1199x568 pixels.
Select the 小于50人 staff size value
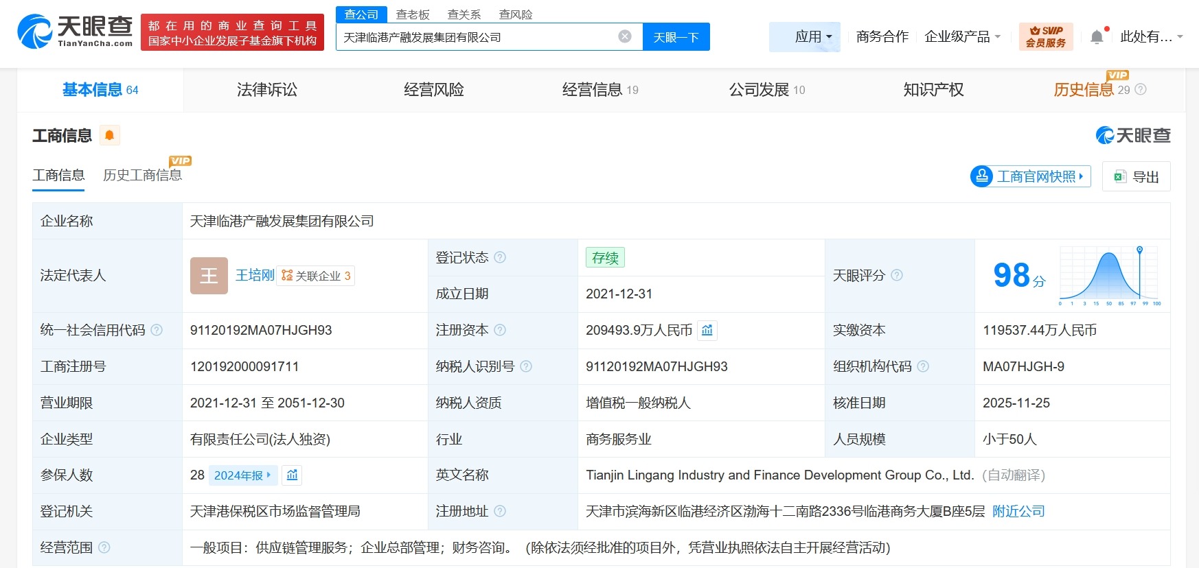tap(1009, 439)
